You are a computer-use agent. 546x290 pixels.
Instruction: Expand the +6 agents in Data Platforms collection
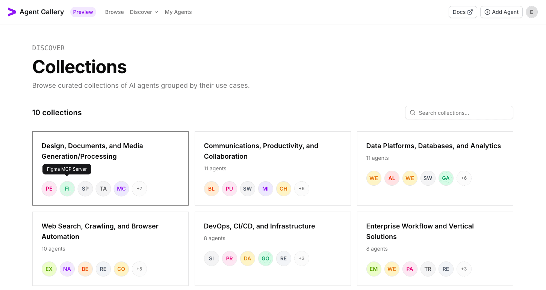point(464,178)
